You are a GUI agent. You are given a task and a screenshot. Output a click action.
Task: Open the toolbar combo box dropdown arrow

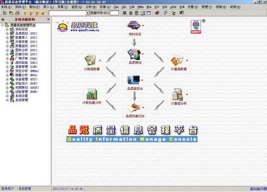pyautogui.click(x=88, y=13)
